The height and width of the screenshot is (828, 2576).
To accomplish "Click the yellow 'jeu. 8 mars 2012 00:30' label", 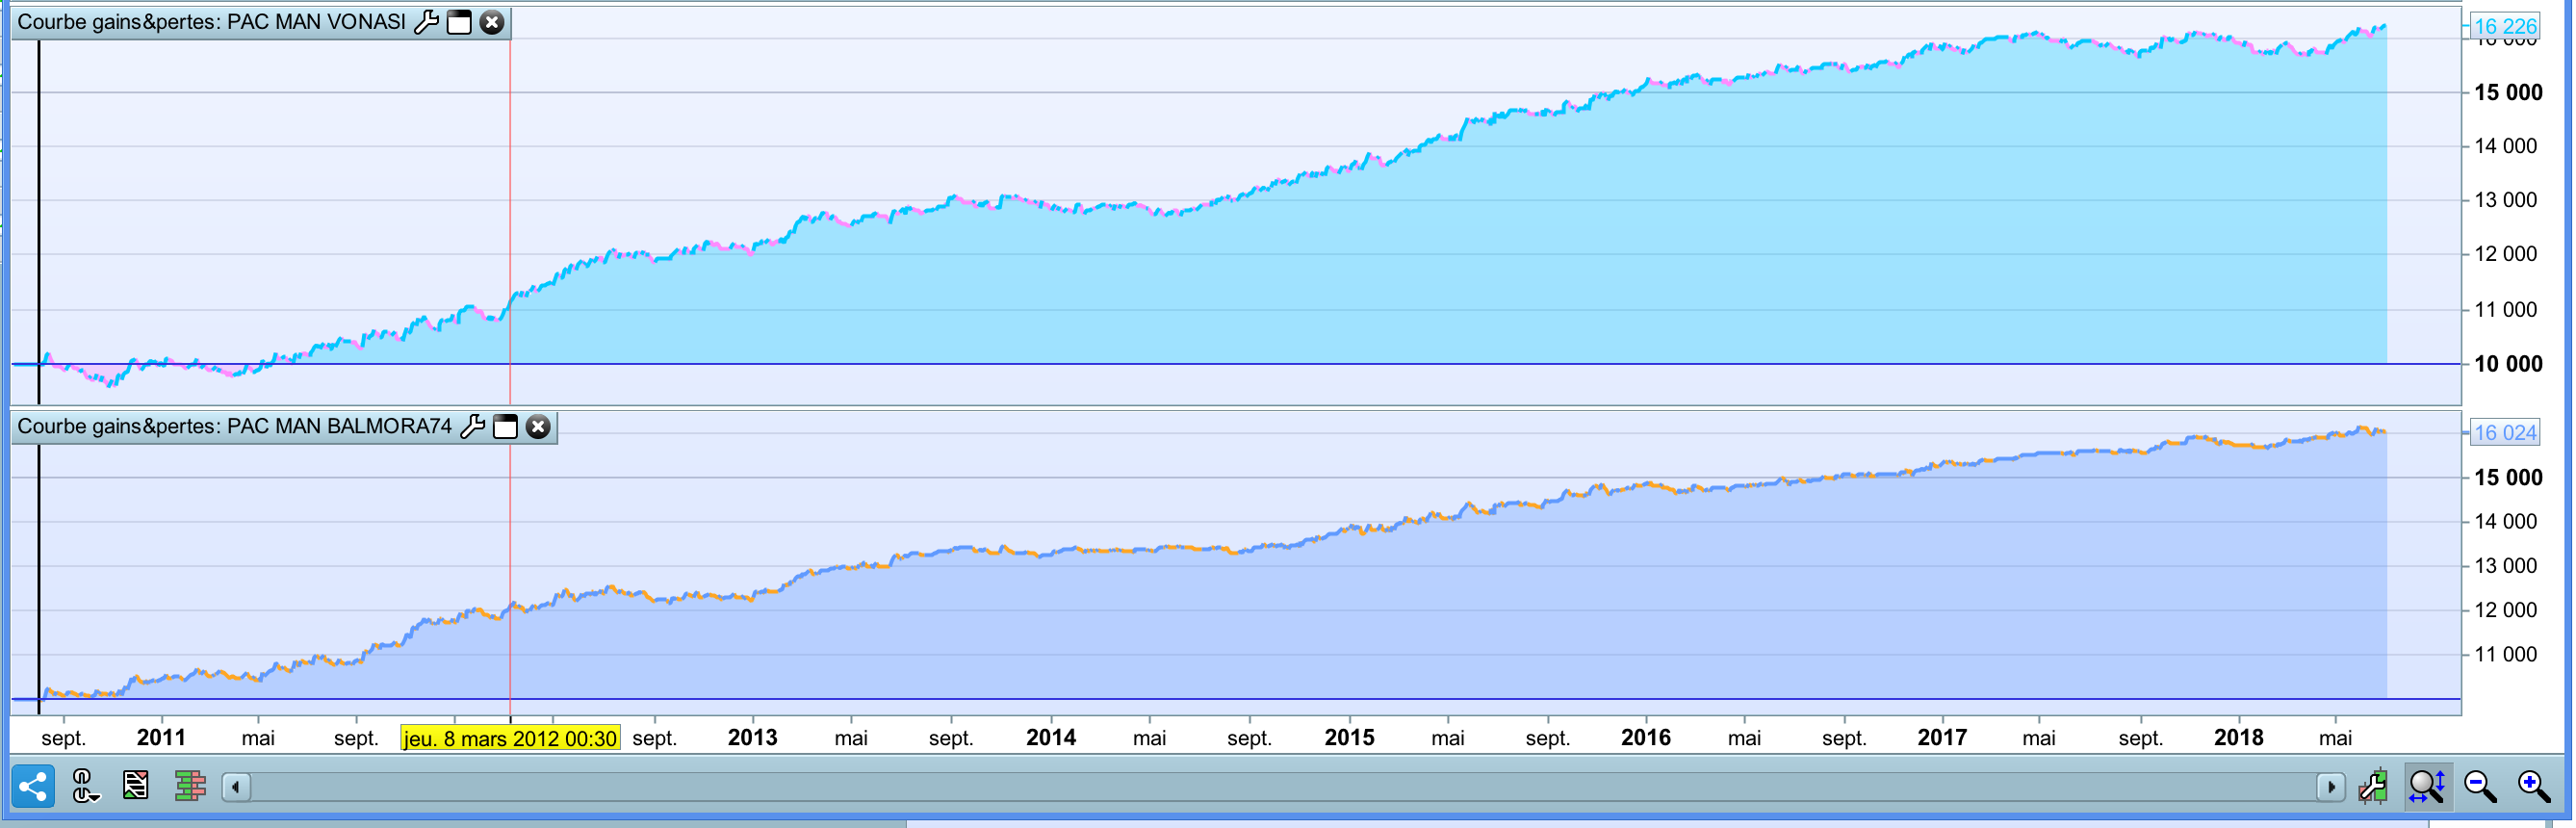I will [510, 739].
